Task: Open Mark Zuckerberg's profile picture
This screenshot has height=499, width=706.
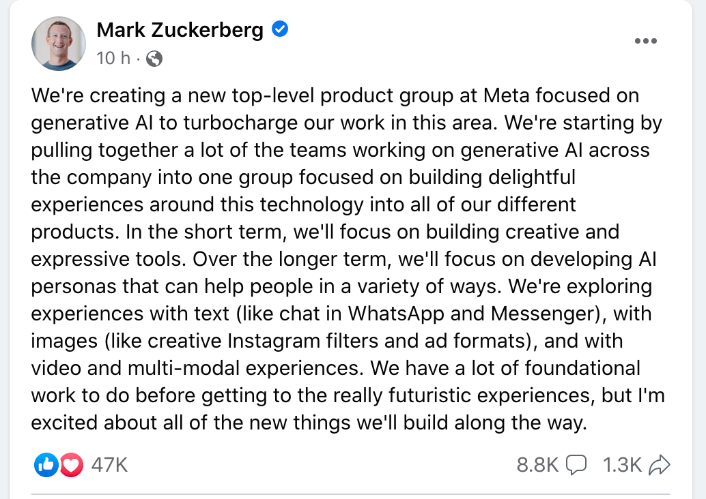Action: (x=59, y=44)
